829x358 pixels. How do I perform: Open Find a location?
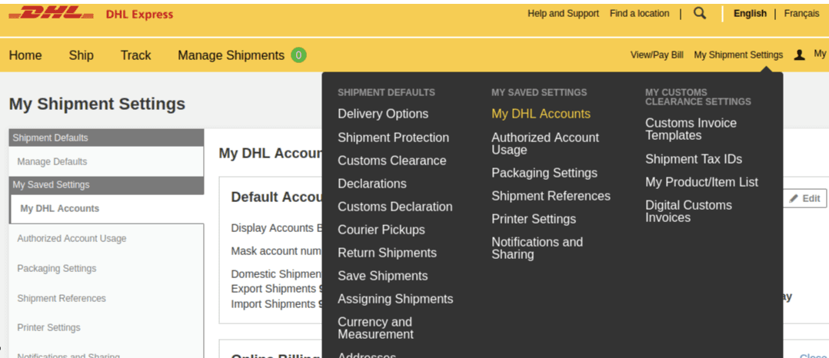[x=639, y=14]
